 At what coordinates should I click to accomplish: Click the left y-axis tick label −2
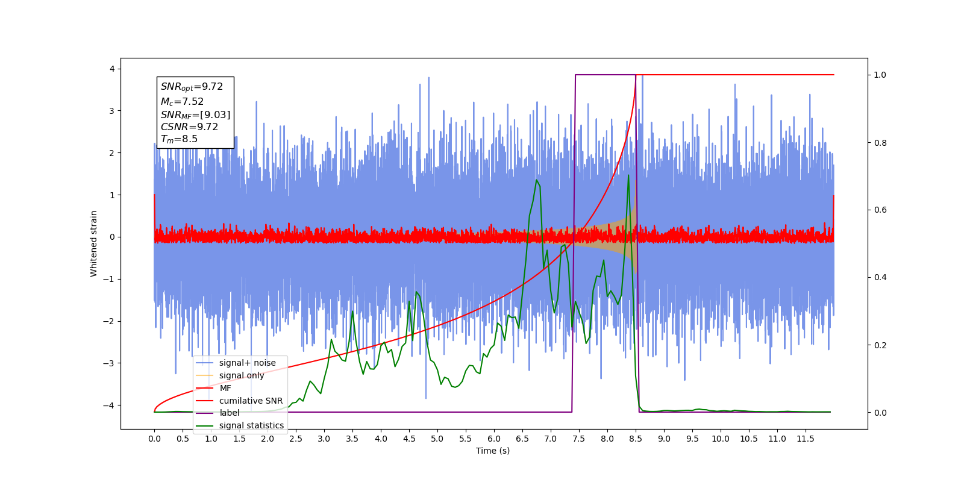(x=109, y=321)
